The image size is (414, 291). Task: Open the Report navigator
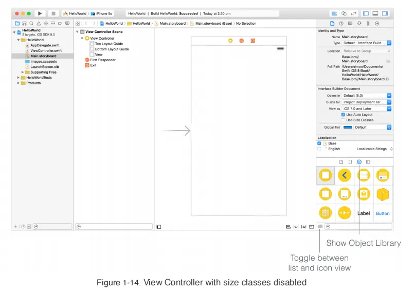(x=67, y=24)
